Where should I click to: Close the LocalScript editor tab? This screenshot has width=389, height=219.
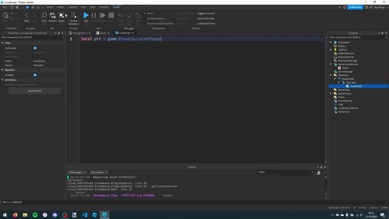(x=133, y=33)
